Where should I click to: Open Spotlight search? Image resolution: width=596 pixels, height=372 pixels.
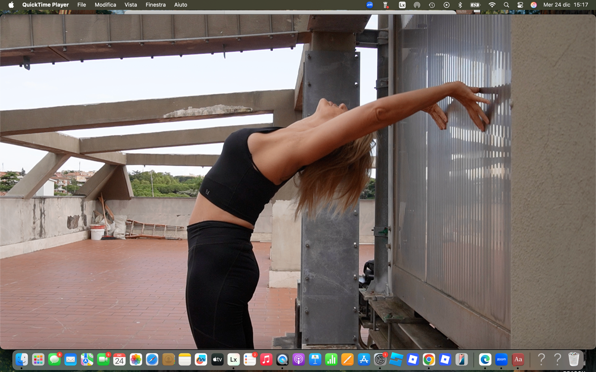(506, 5)
